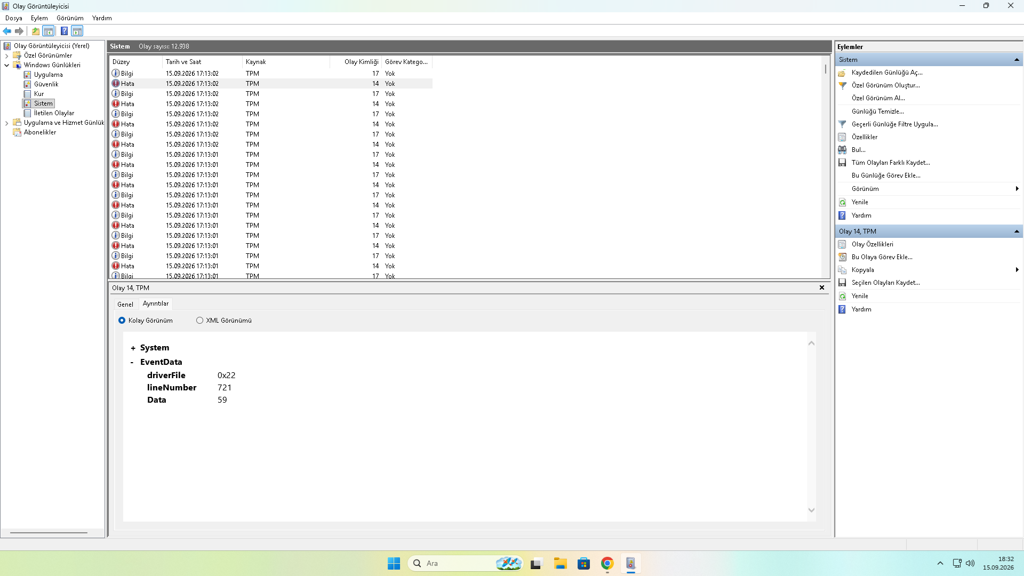
Task: Click the blue Help toolbar icon
Action: (x=64, y=31)
